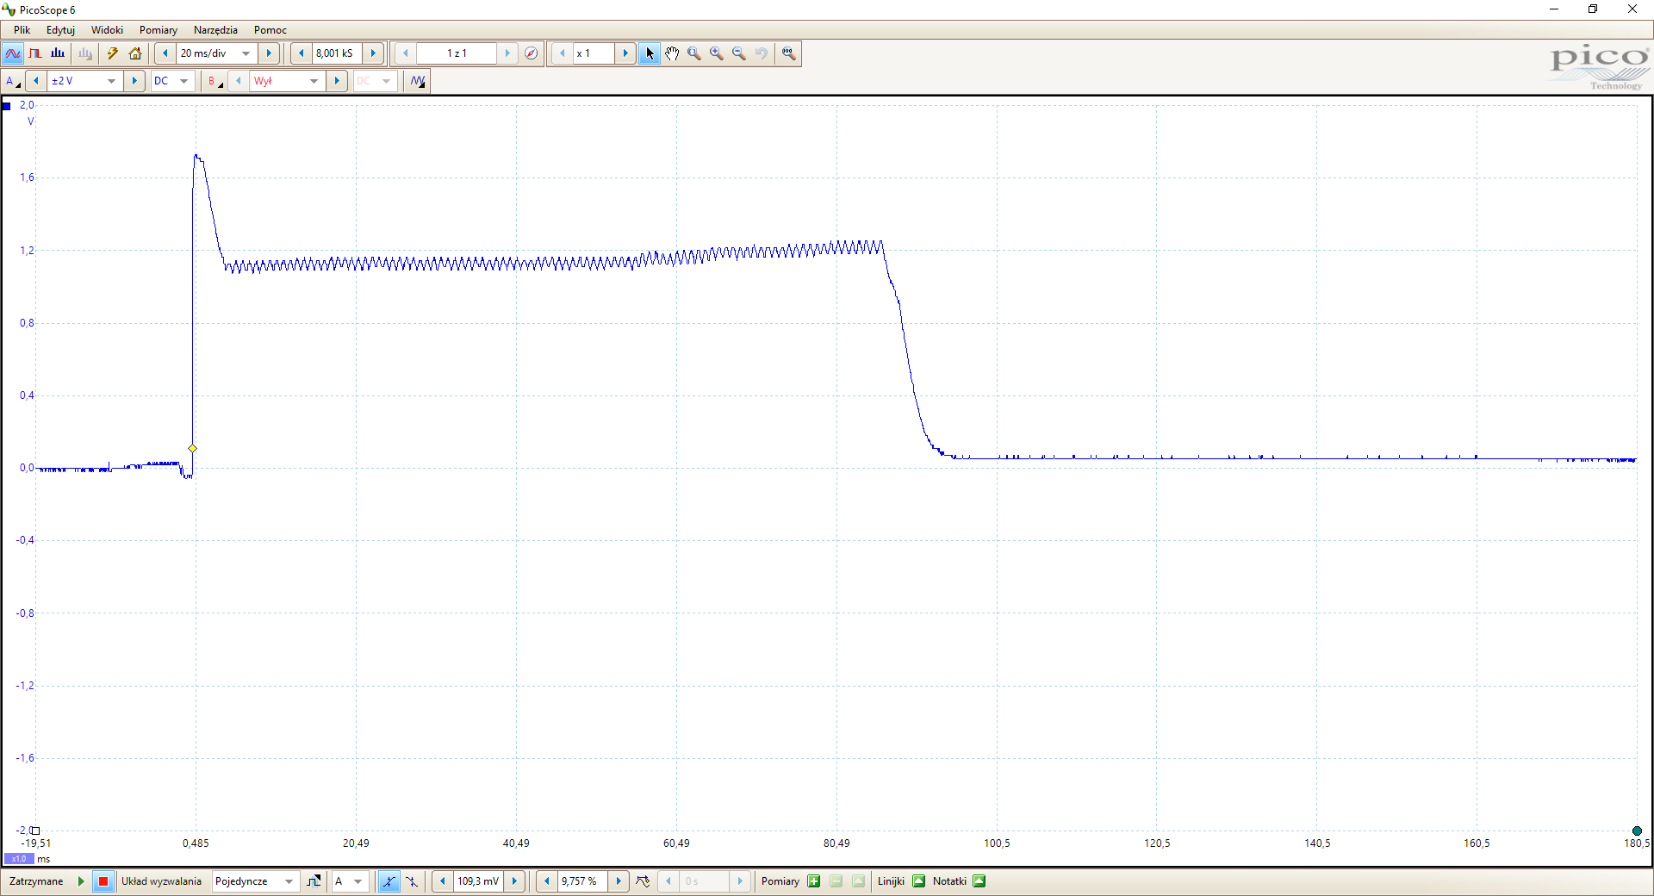Click the yellow trigger marker diamond
The height and width of the screenshot is (896, 1654).
pos(192,448)
